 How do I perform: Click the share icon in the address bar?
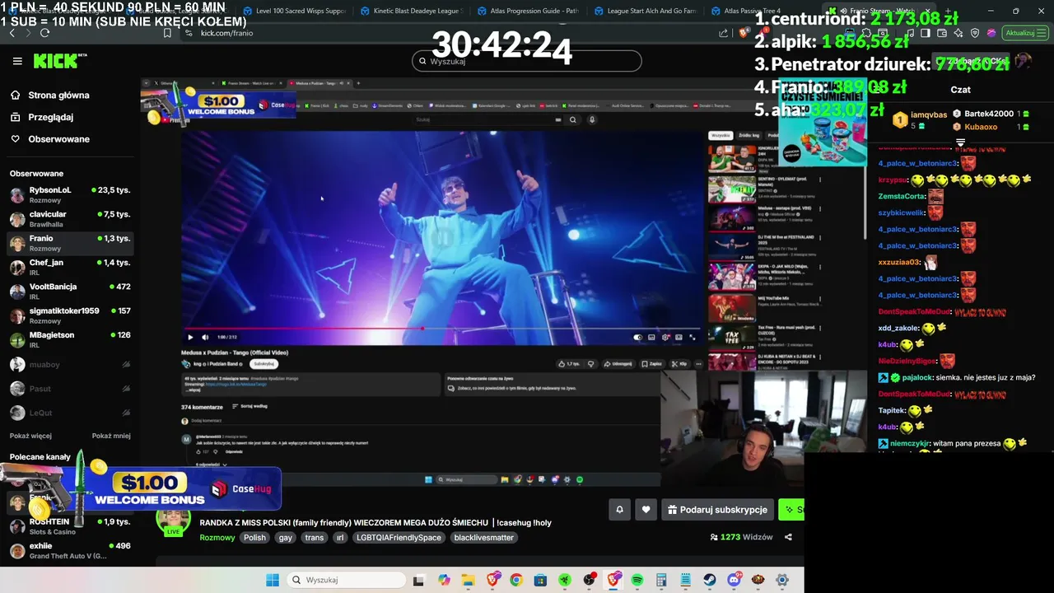tap(724, 33)
